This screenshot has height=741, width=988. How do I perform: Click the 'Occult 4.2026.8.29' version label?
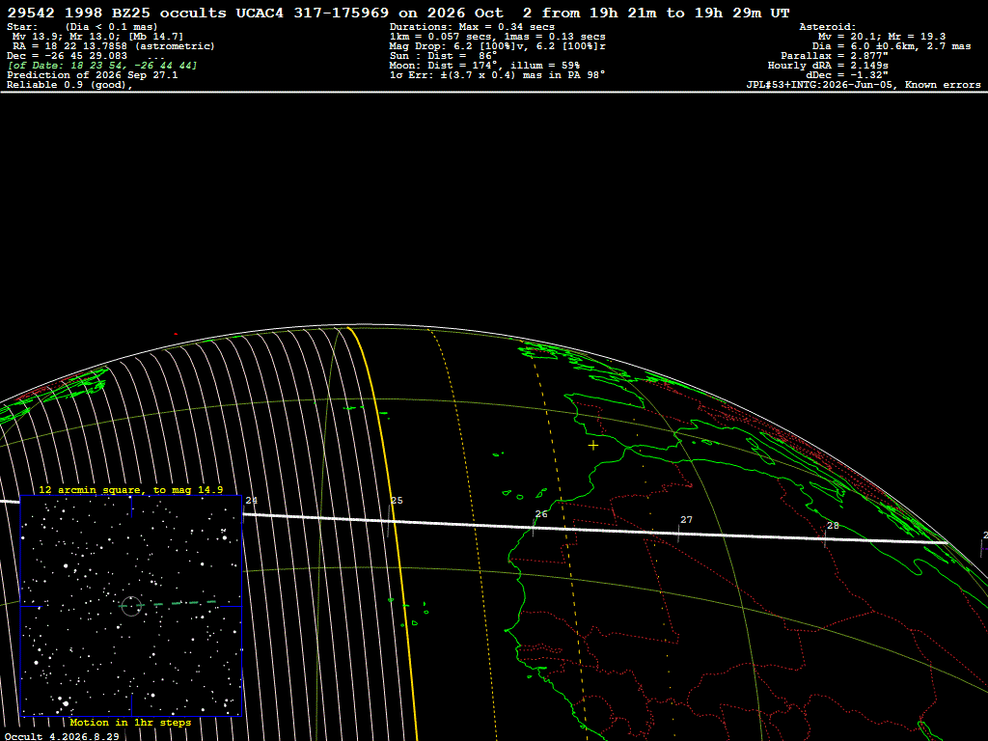pos(62,736)
